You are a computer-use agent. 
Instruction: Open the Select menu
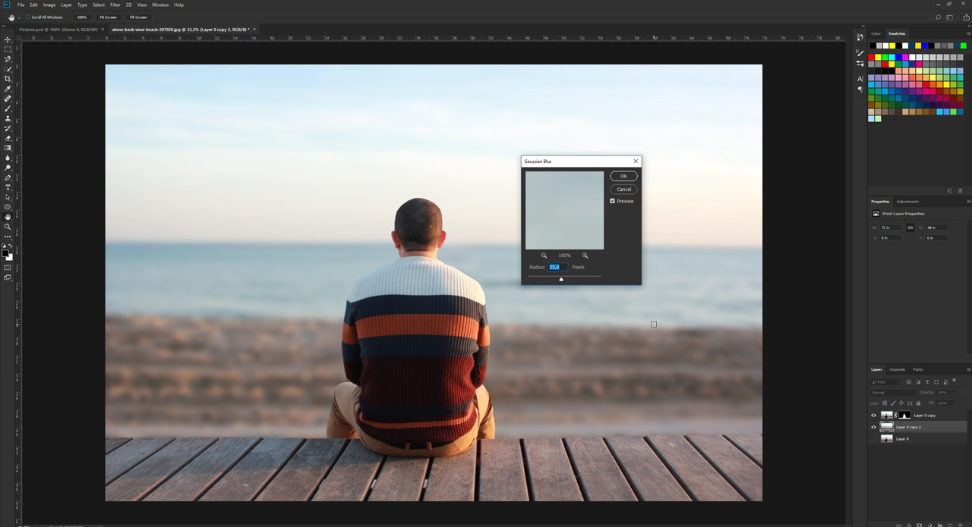tap(99, 5)
